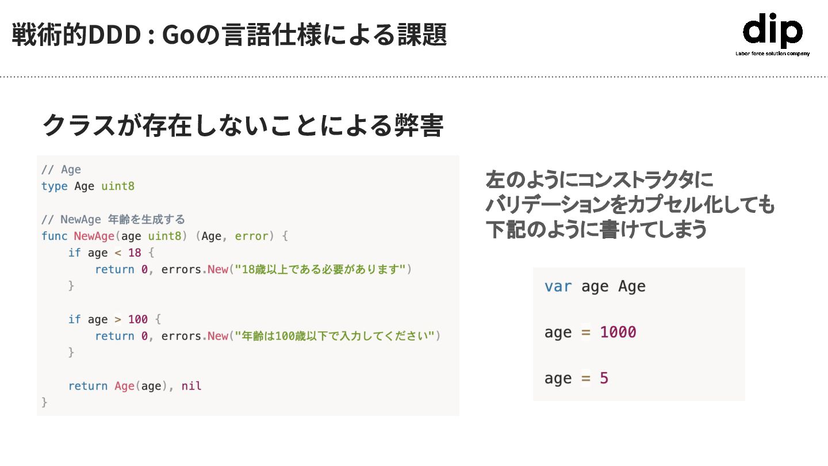Image resolution: width=828 pixels, height=466 pixels.
Task: Click the 'var age Age' declaration
Action: point(595,287)
